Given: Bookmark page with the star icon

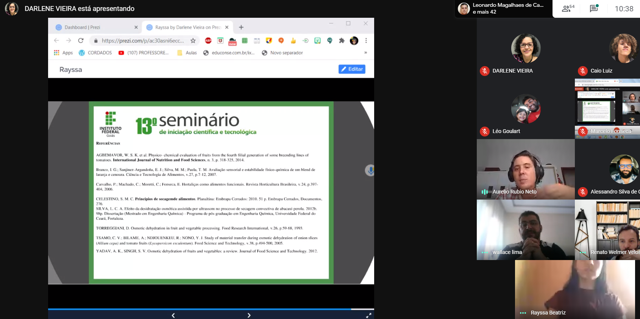Looking at the screenshot, I should pyautogui.click(x=193, y=40).
